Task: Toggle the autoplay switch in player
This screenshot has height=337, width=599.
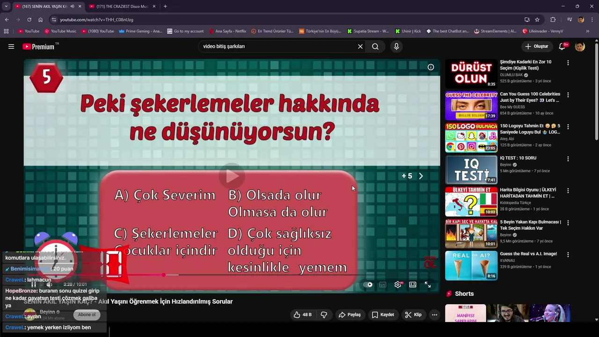Action: point(369,285)
